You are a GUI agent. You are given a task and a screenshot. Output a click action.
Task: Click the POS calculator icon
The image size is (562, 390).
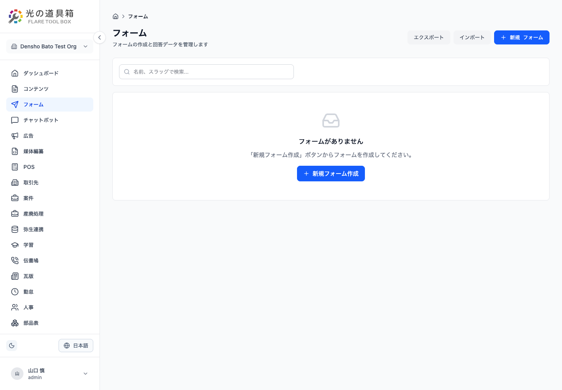coord(15,167)
